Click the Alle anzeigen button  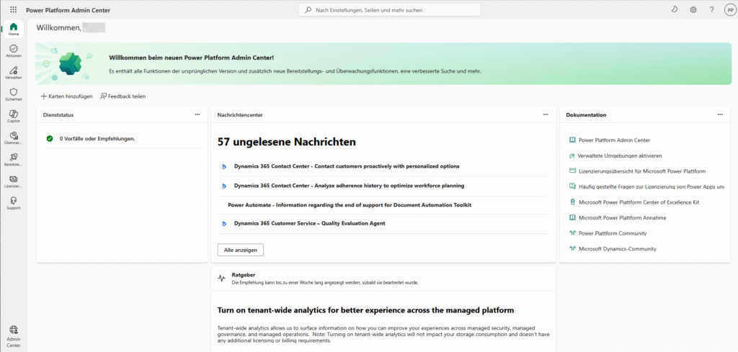pos(241,250)
